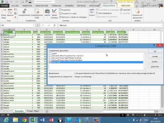Switch to normal view in status bar
The height and width of the screenshot is (123, 164).
point(122,115)
